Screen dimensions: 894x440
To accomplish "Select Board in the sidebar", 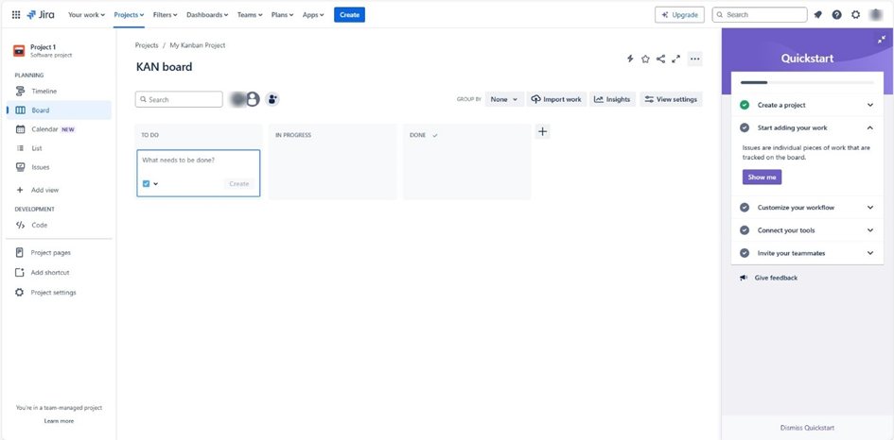I will (59, 110).
